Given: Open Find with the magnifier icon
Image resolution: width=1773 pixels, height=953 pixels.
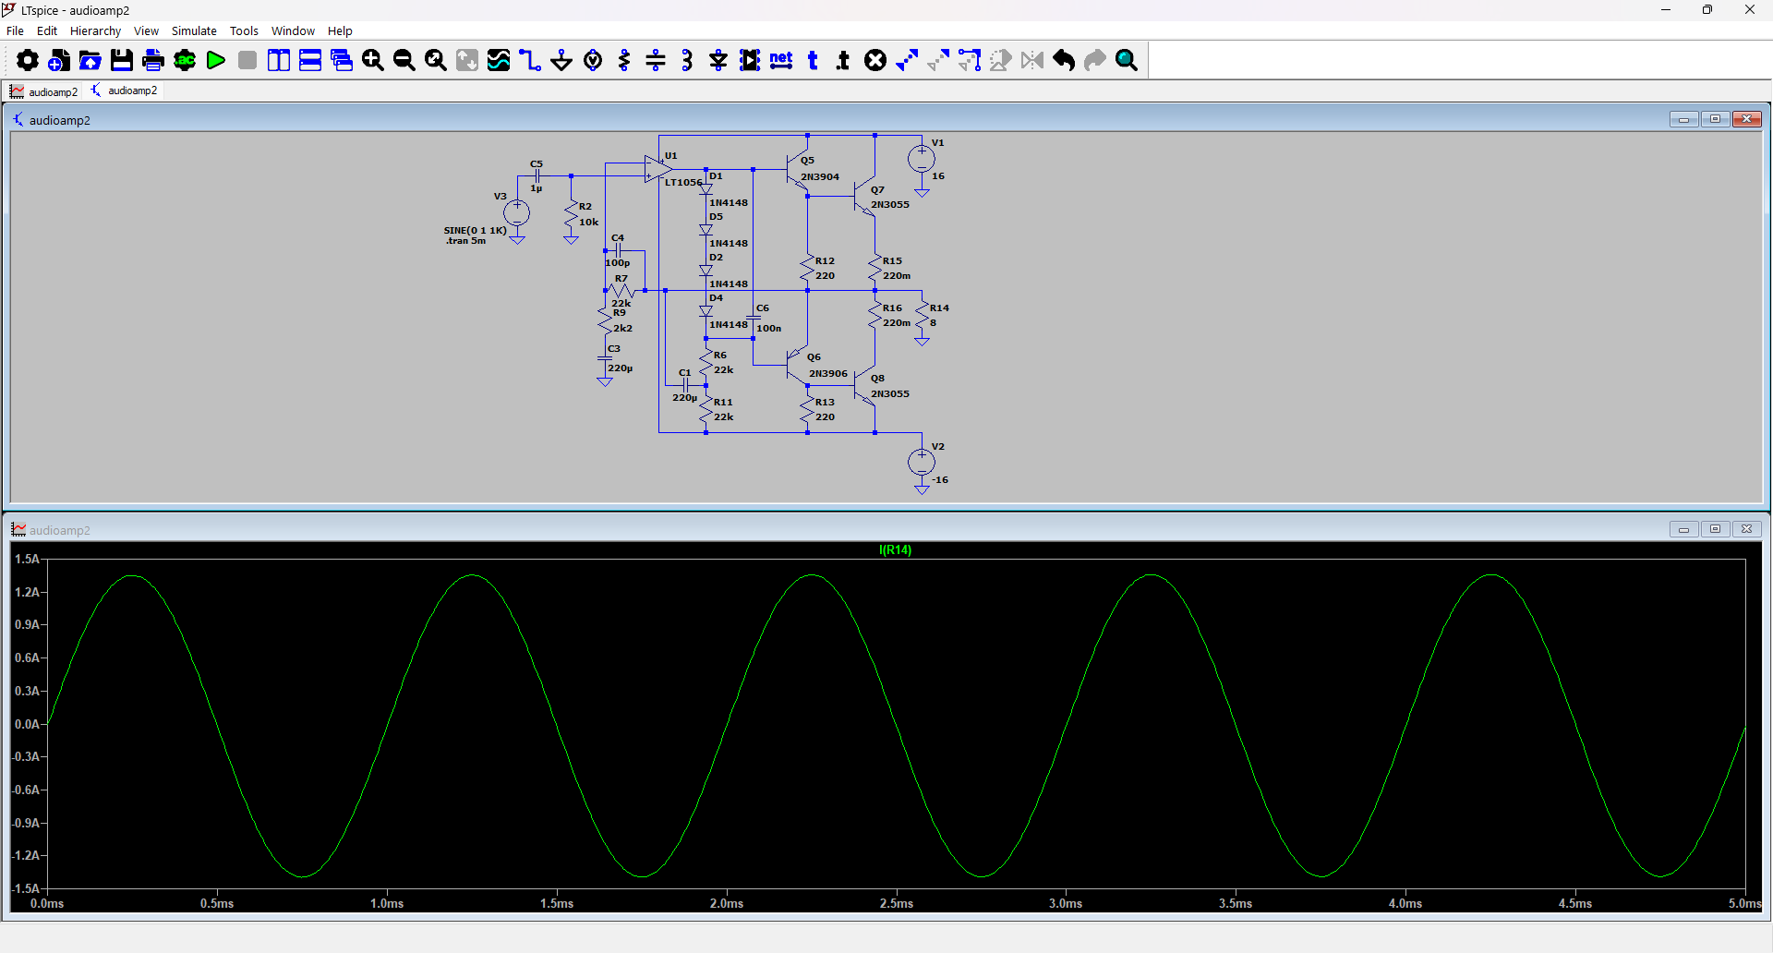Looking at the screenshot, I should 1127,60.
